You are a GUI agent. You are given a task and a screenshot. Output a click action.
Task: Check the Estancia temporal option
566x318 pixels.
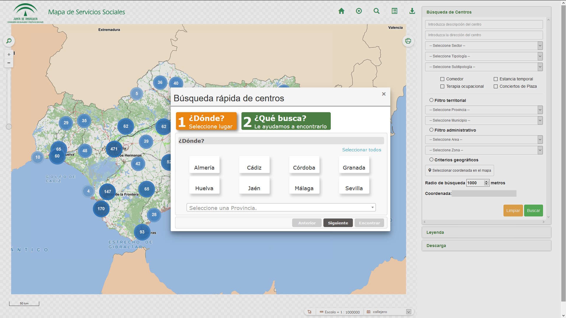pyautogui.click(x=496, y=79)
